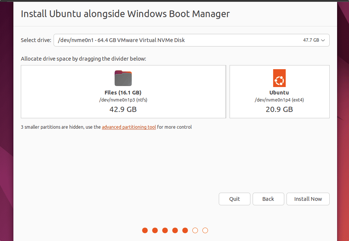Click the fifth filled progress dot

185,231
